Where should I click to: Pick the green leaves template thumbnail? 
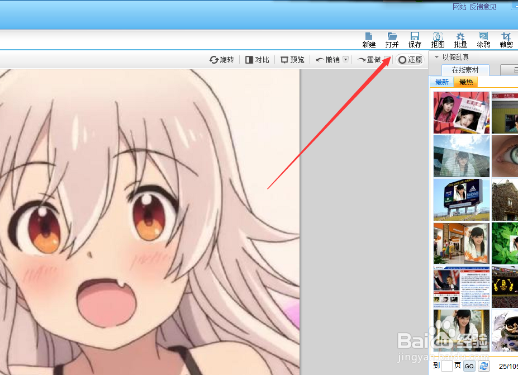pyautogui.click(x=505, y=244)
